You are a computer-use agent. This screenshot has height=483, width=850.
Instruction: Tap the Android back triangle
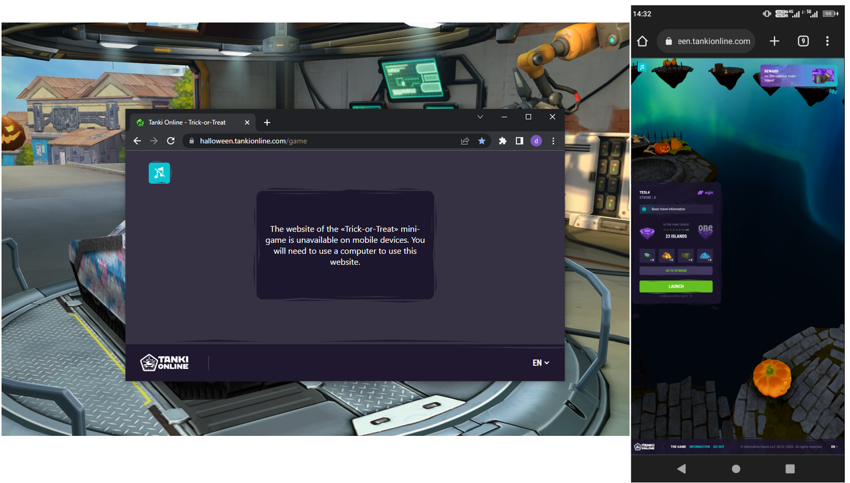tap(681, 468)
